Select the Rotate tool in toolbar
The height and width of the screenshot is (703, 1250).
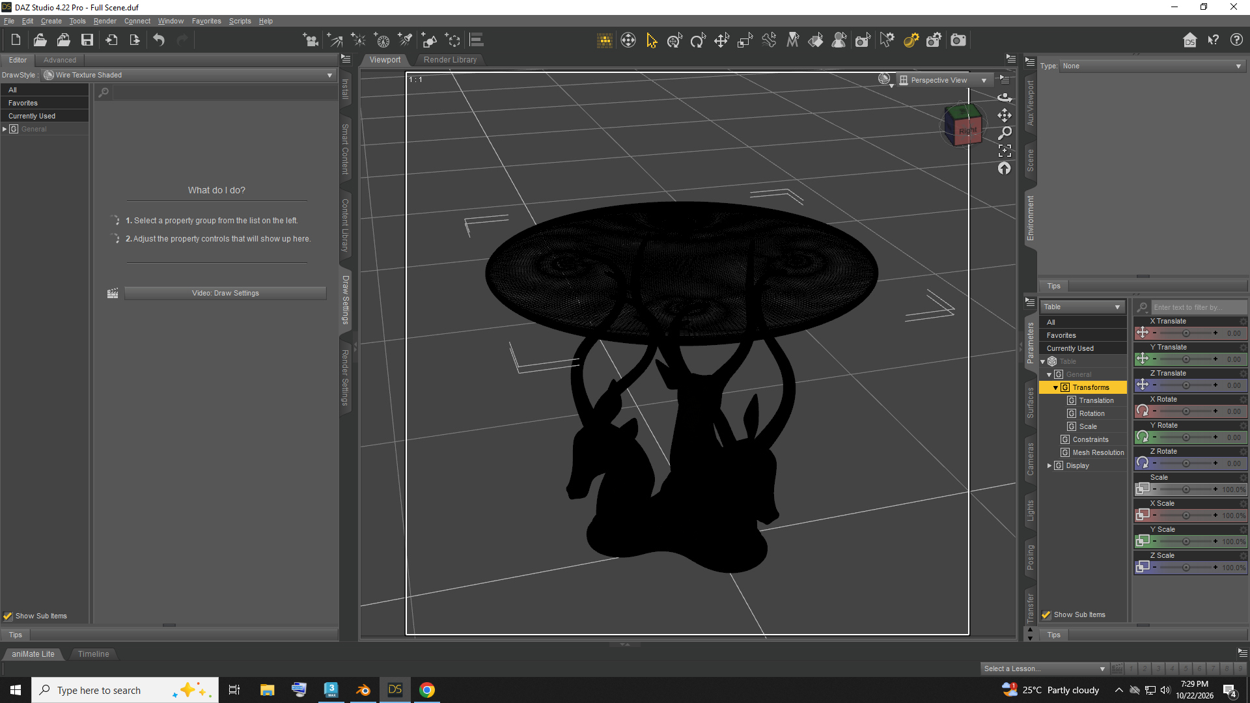(x=698, y=40)
